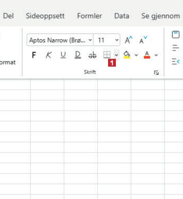Open font color dropdown arrow
Viewport: 183px width, 199px height.
click(x=156, y=55)
